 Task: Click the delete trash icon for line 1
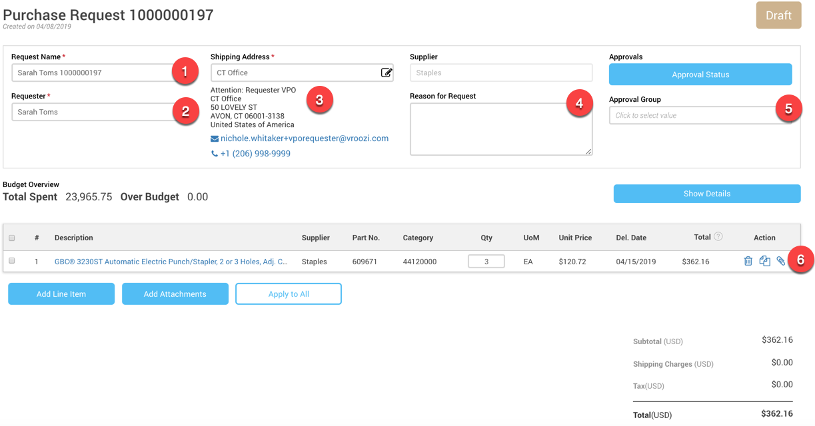click(x=748, y=262)
